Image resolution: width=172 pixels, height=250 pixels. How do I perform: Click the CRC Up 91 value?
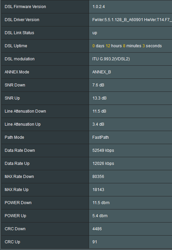click(x=95, y=242)
